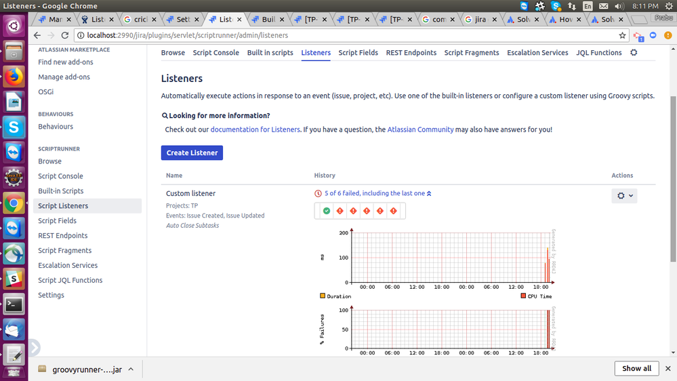Open Skype from the Ubuntu launcher

click(x=14, y=127)
